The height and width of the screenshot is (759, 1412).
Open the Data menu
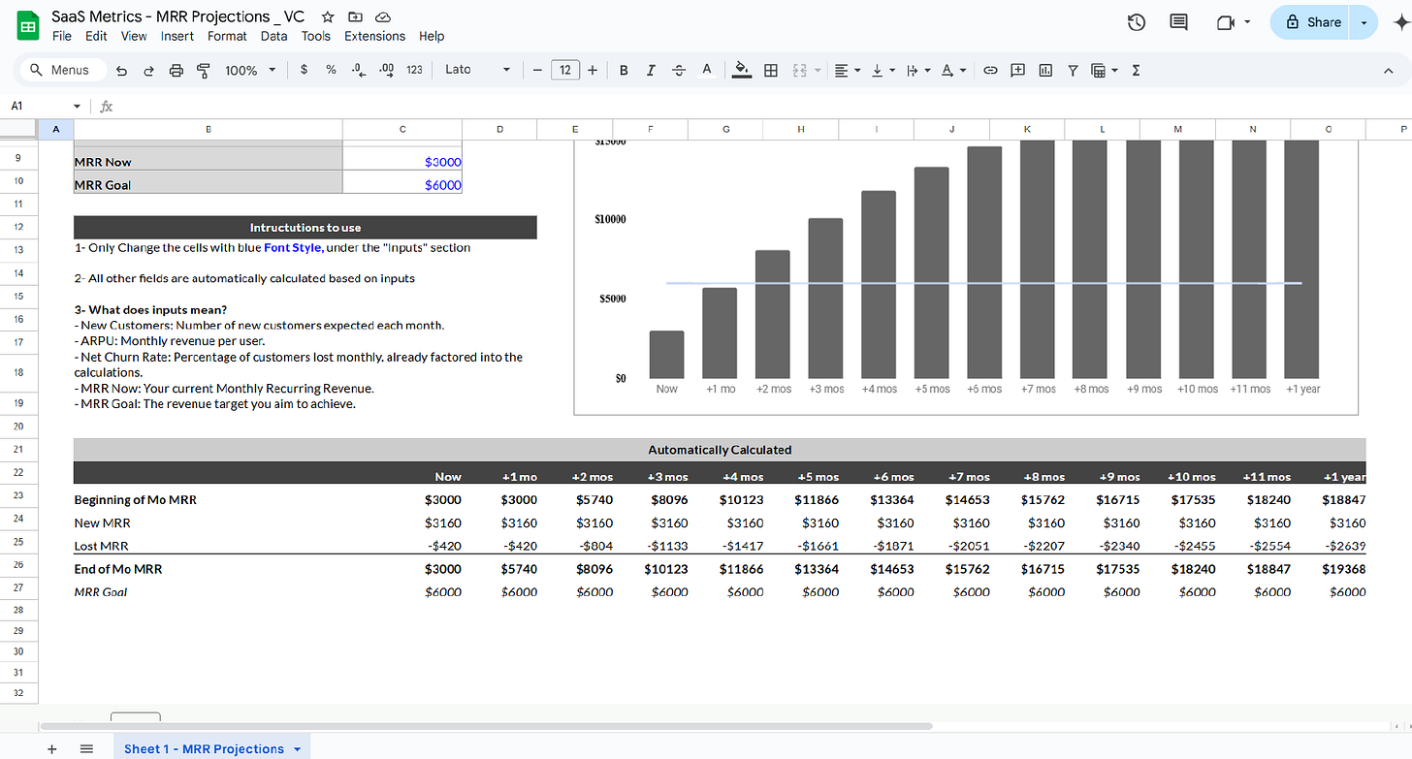coord(273,36)
